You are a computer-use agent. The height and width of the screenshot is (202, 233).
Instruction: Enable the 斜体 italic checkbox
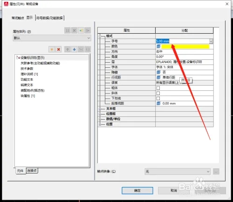[158, 93]
